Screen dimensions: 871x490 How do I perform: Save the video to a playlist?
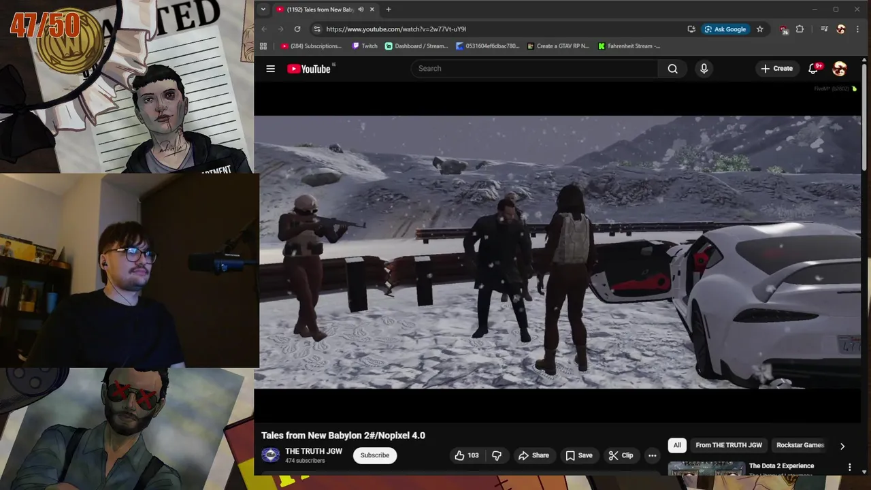click(579, 455)
